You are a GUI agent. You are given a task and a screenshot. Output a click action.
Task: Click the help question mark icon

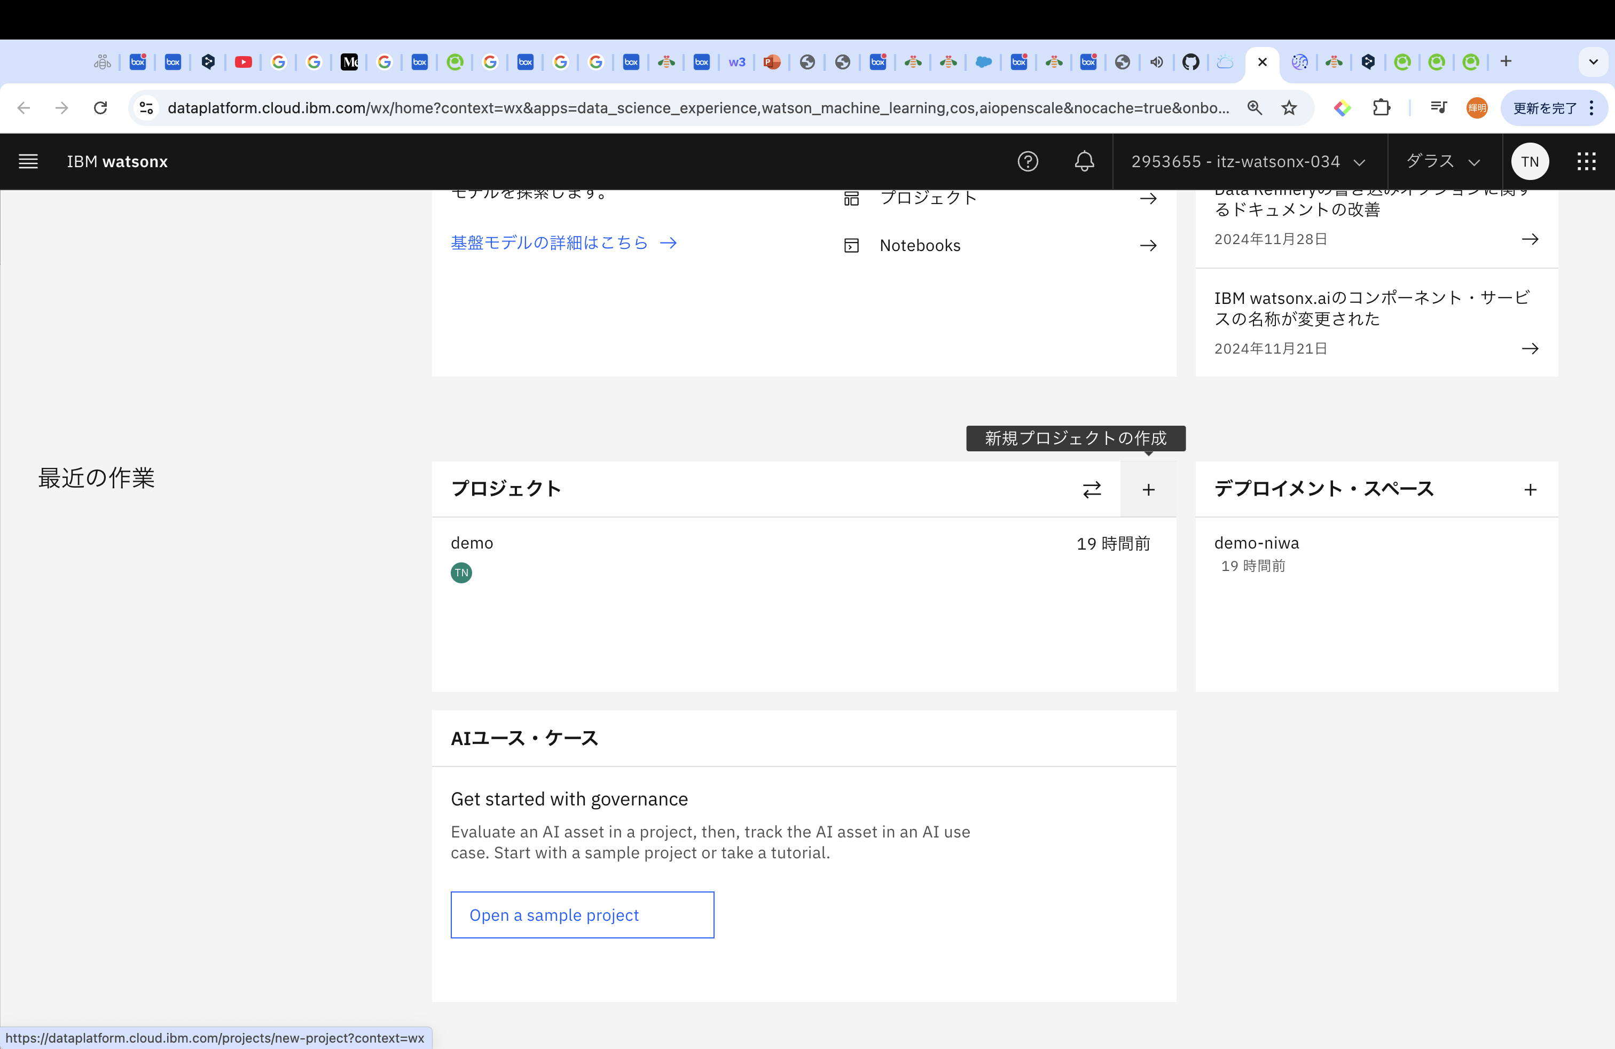tap(1028, 161)
